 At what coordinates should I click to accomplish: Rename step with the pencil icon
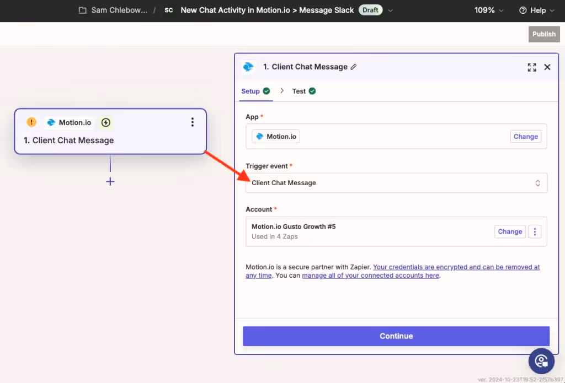click(354, 67)
